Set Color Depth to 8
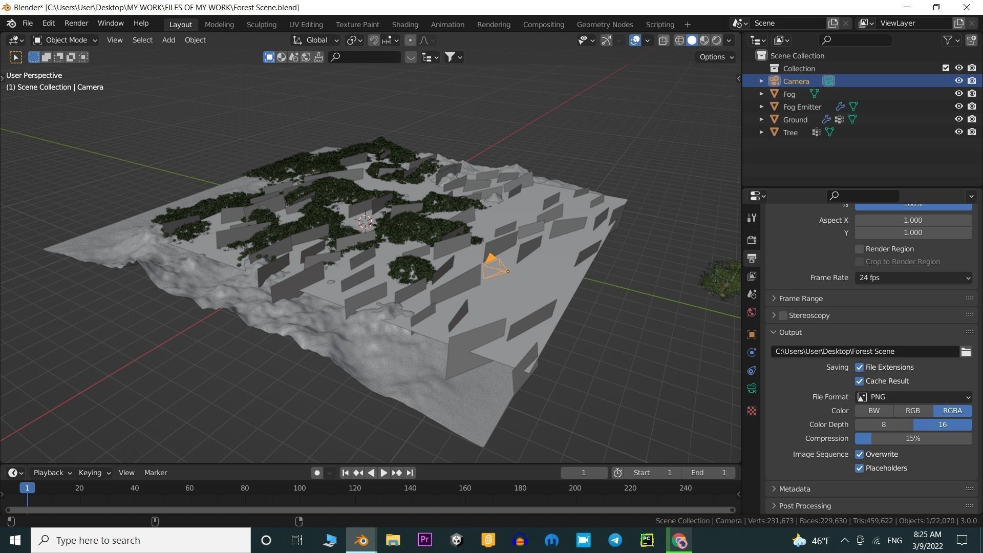The height and width of the screenshot is (553, 983). coord(884,424)
